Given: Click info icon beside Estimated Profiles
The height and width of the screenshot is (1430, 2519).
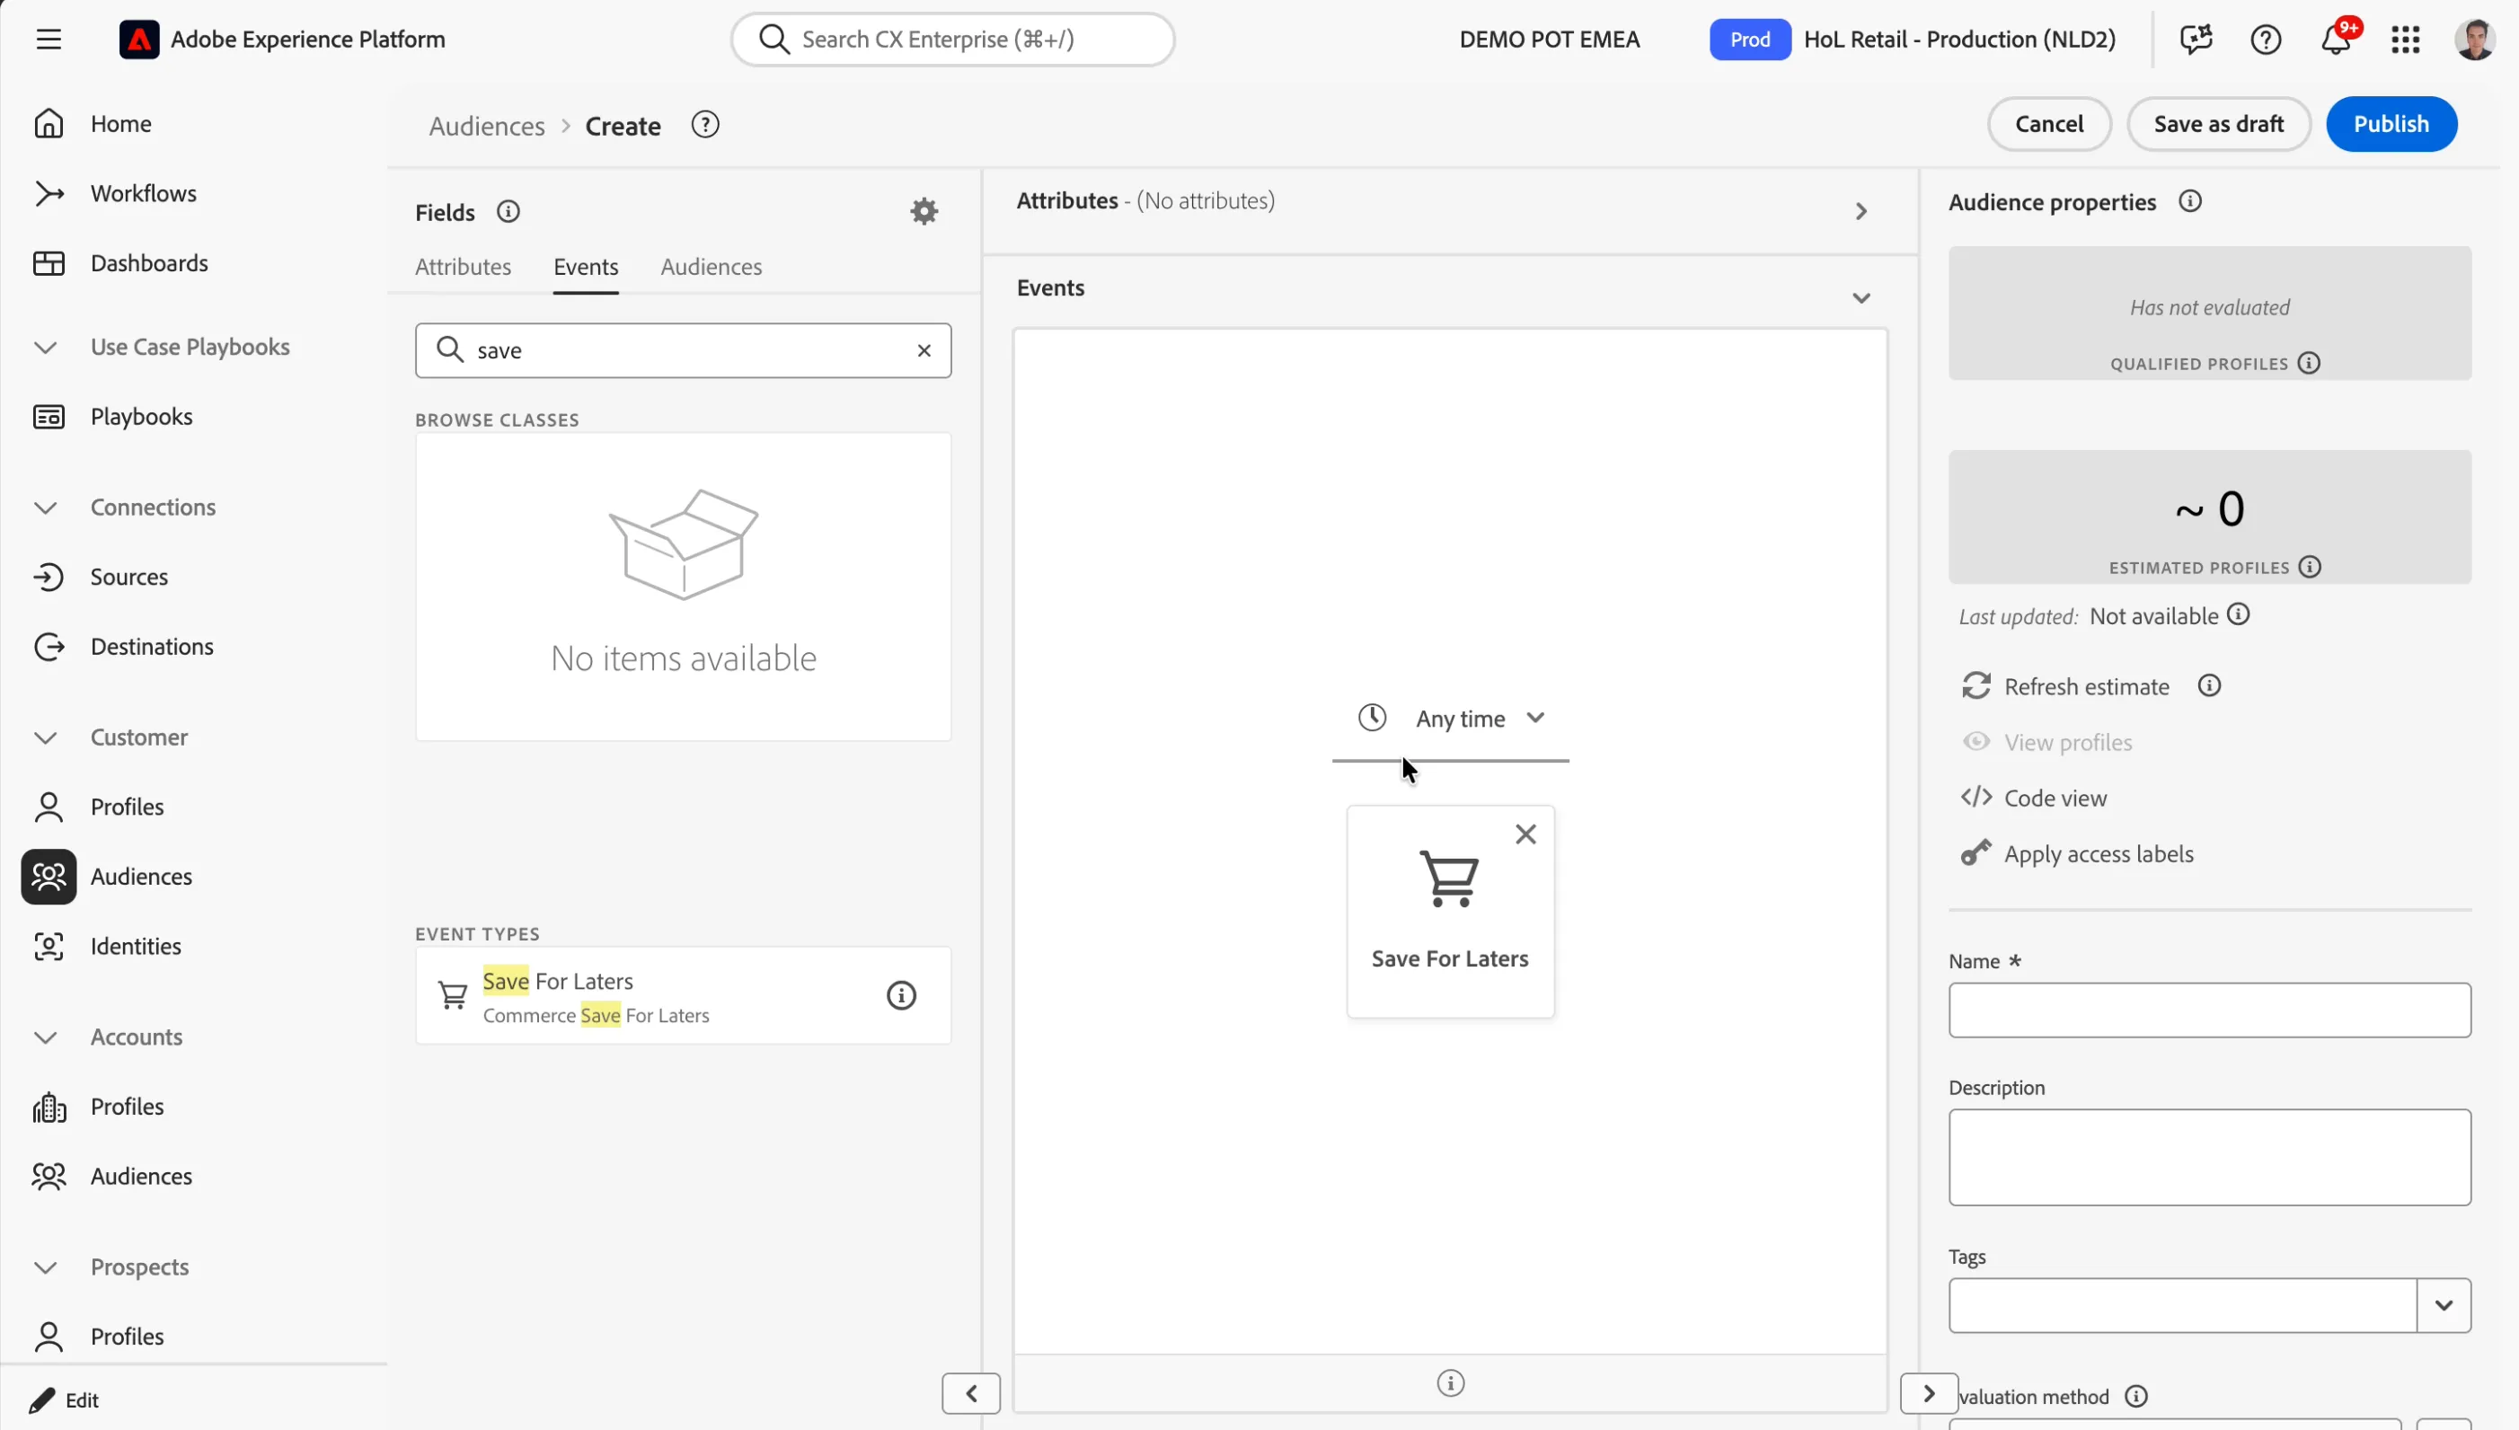Looking at the screenshot, I should click(2310, 567).
